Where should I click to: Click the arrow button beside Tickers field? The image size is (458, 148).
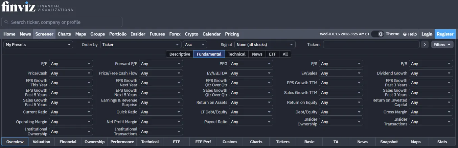(425, 45)
